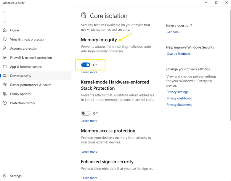Image resolution: width=231 pixels, height=181 pixels.
Task: Click the Give us feedback link
Action: 178,54
